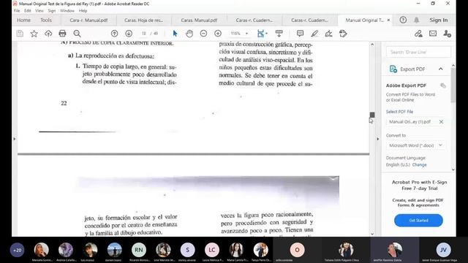Click the cloud upload icon
The image size is (468, 263).
pyautogui.click(x=48, y=34)
